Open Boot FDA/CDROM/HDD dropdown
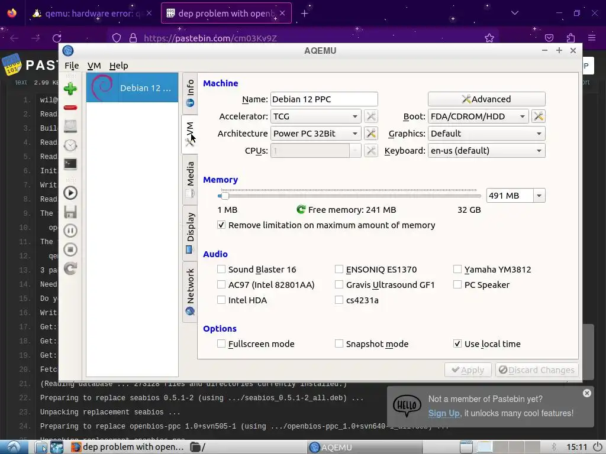 pos(478,116)
